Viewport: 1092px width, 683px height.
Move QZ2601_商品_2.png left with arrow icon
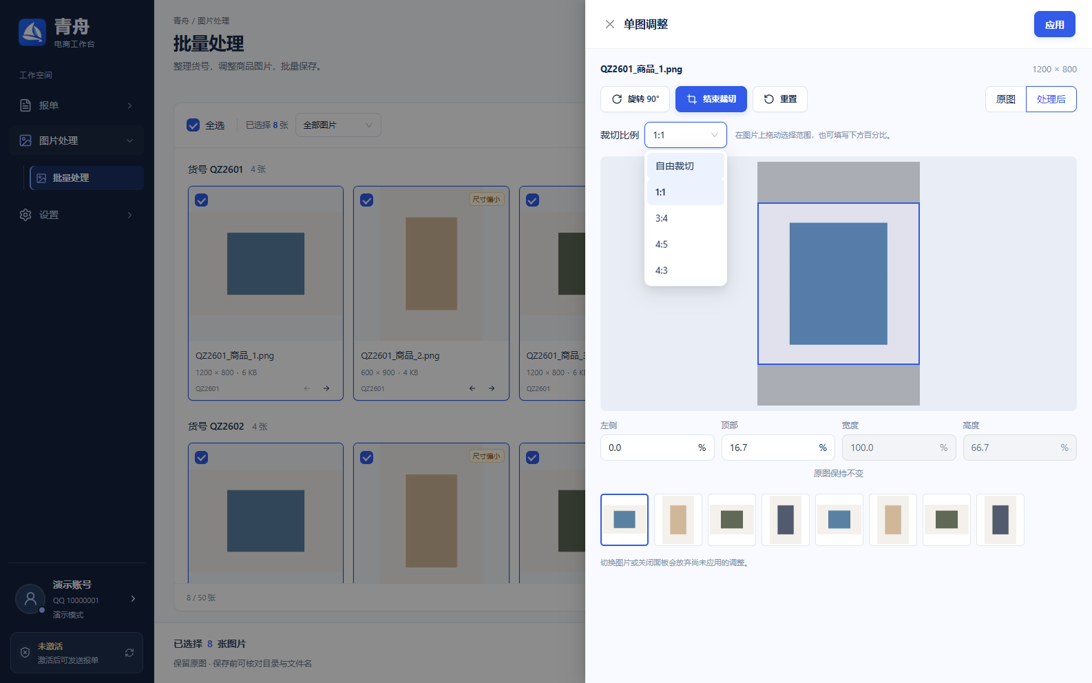point(472,388)
